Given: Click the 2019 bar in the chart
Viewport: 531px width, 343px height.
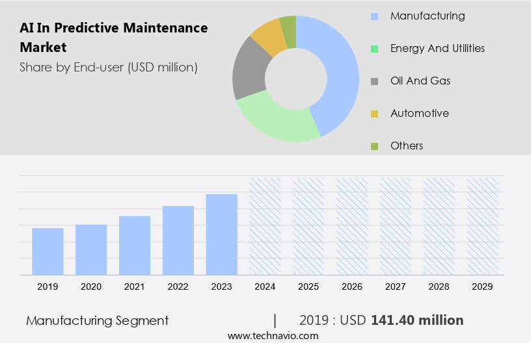Looking at the screenshot, I should tap(48, 251).
